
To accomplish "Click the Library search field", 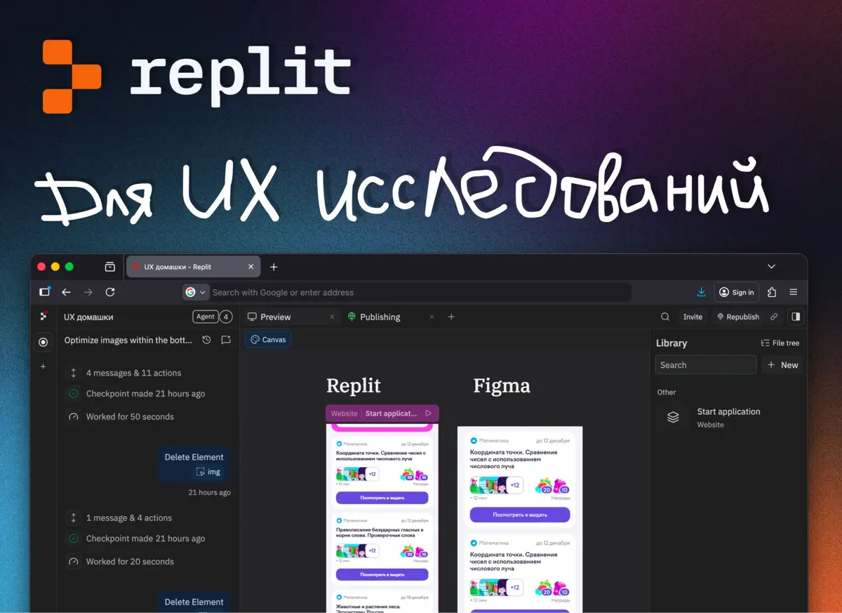I will click(x=705, y=365).
